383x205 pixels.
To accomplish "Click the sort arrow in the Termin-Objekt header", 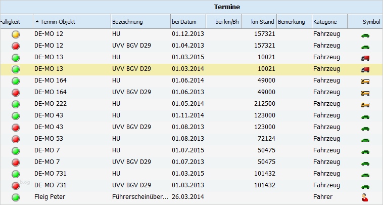I will tap(37, 22).
